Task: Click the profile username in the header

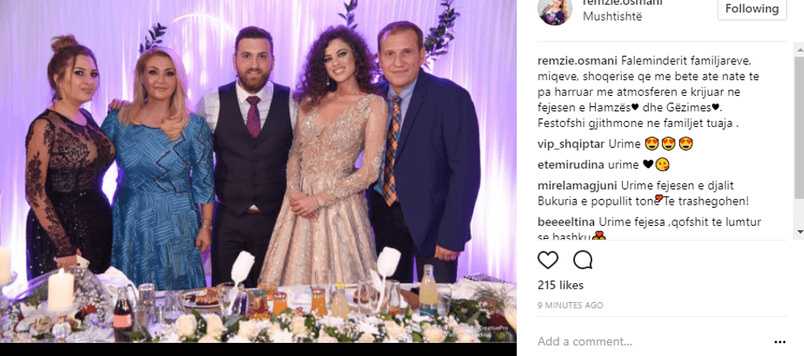Action: 623,2
